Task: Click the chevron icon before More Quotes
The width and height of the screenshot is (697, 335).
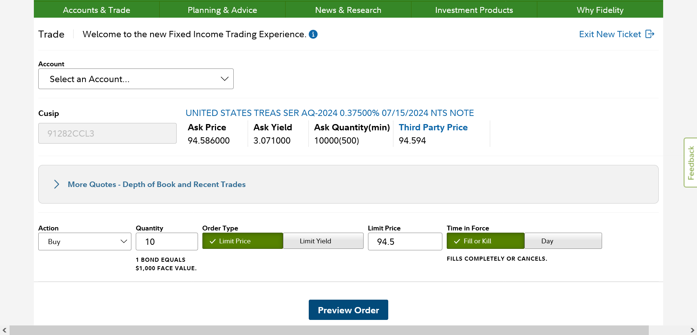Action: click(57, 184)
